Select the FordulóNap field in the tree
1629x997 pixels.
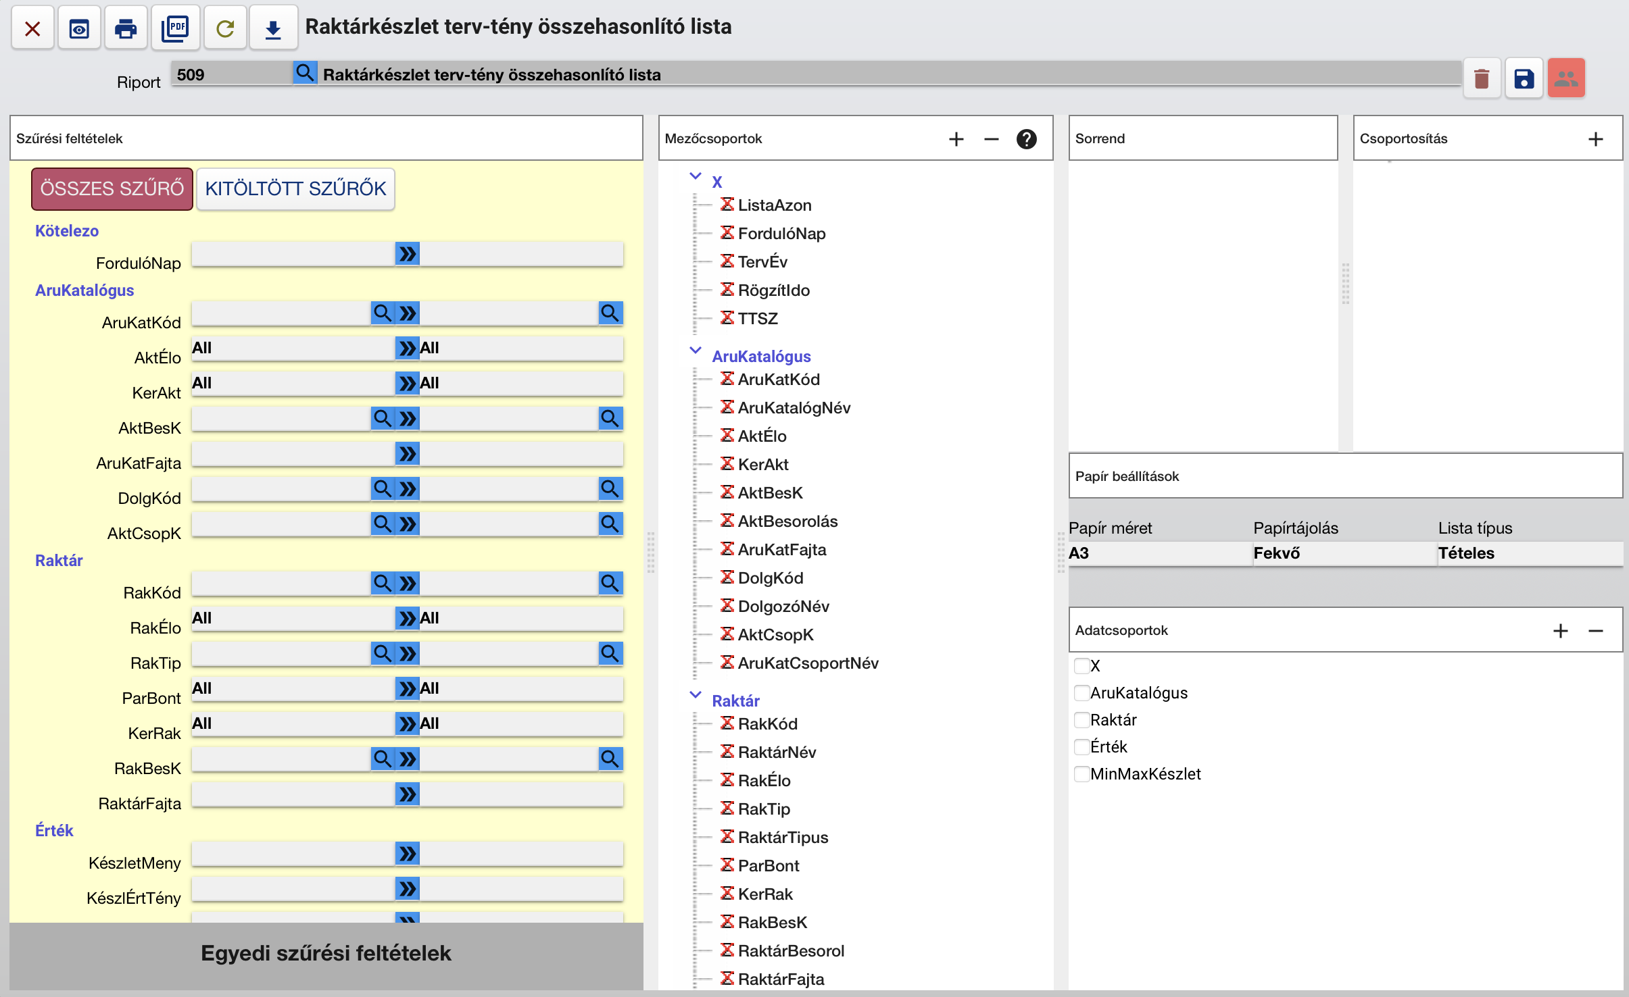point(781,234)
